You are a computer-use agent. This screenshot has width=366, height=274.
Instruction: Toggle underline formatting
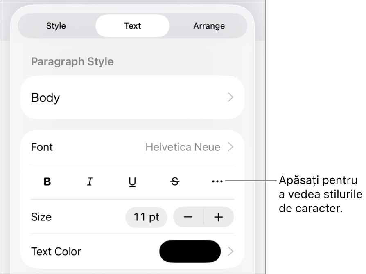tap(132, 182)
